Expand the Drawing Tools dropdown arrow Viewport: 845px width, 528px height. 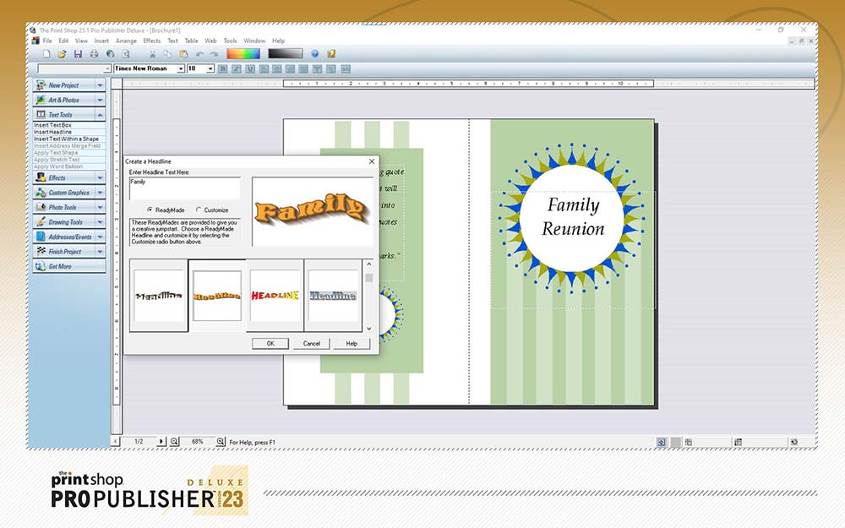point(101,221)
